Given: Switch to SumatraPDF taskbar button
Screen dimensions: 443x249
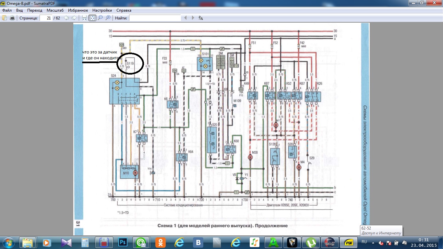Looking at the screenshot, I should tap(348, 242).
